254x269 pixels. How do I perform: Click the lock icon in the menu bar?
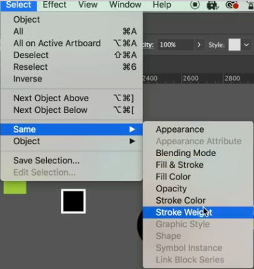(251, 5)
